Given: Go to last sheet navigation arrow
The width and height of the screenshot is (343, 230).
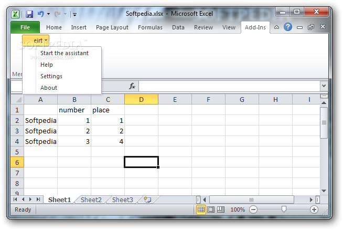Looking at the screenshot, I should [38, 200].
